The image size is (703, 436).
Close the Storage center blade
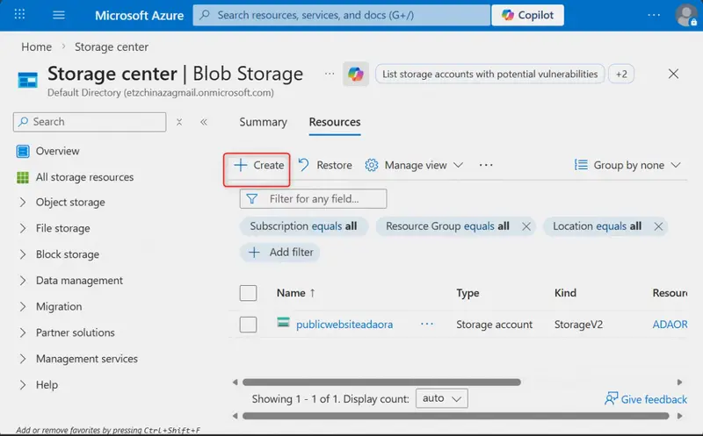tap(673, 74)
